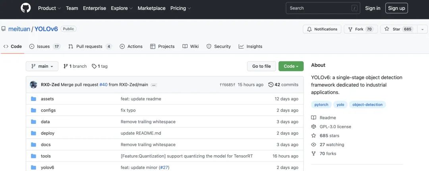Click the commit history clock icon
The image size is (429, 171).
pos(271,85)
